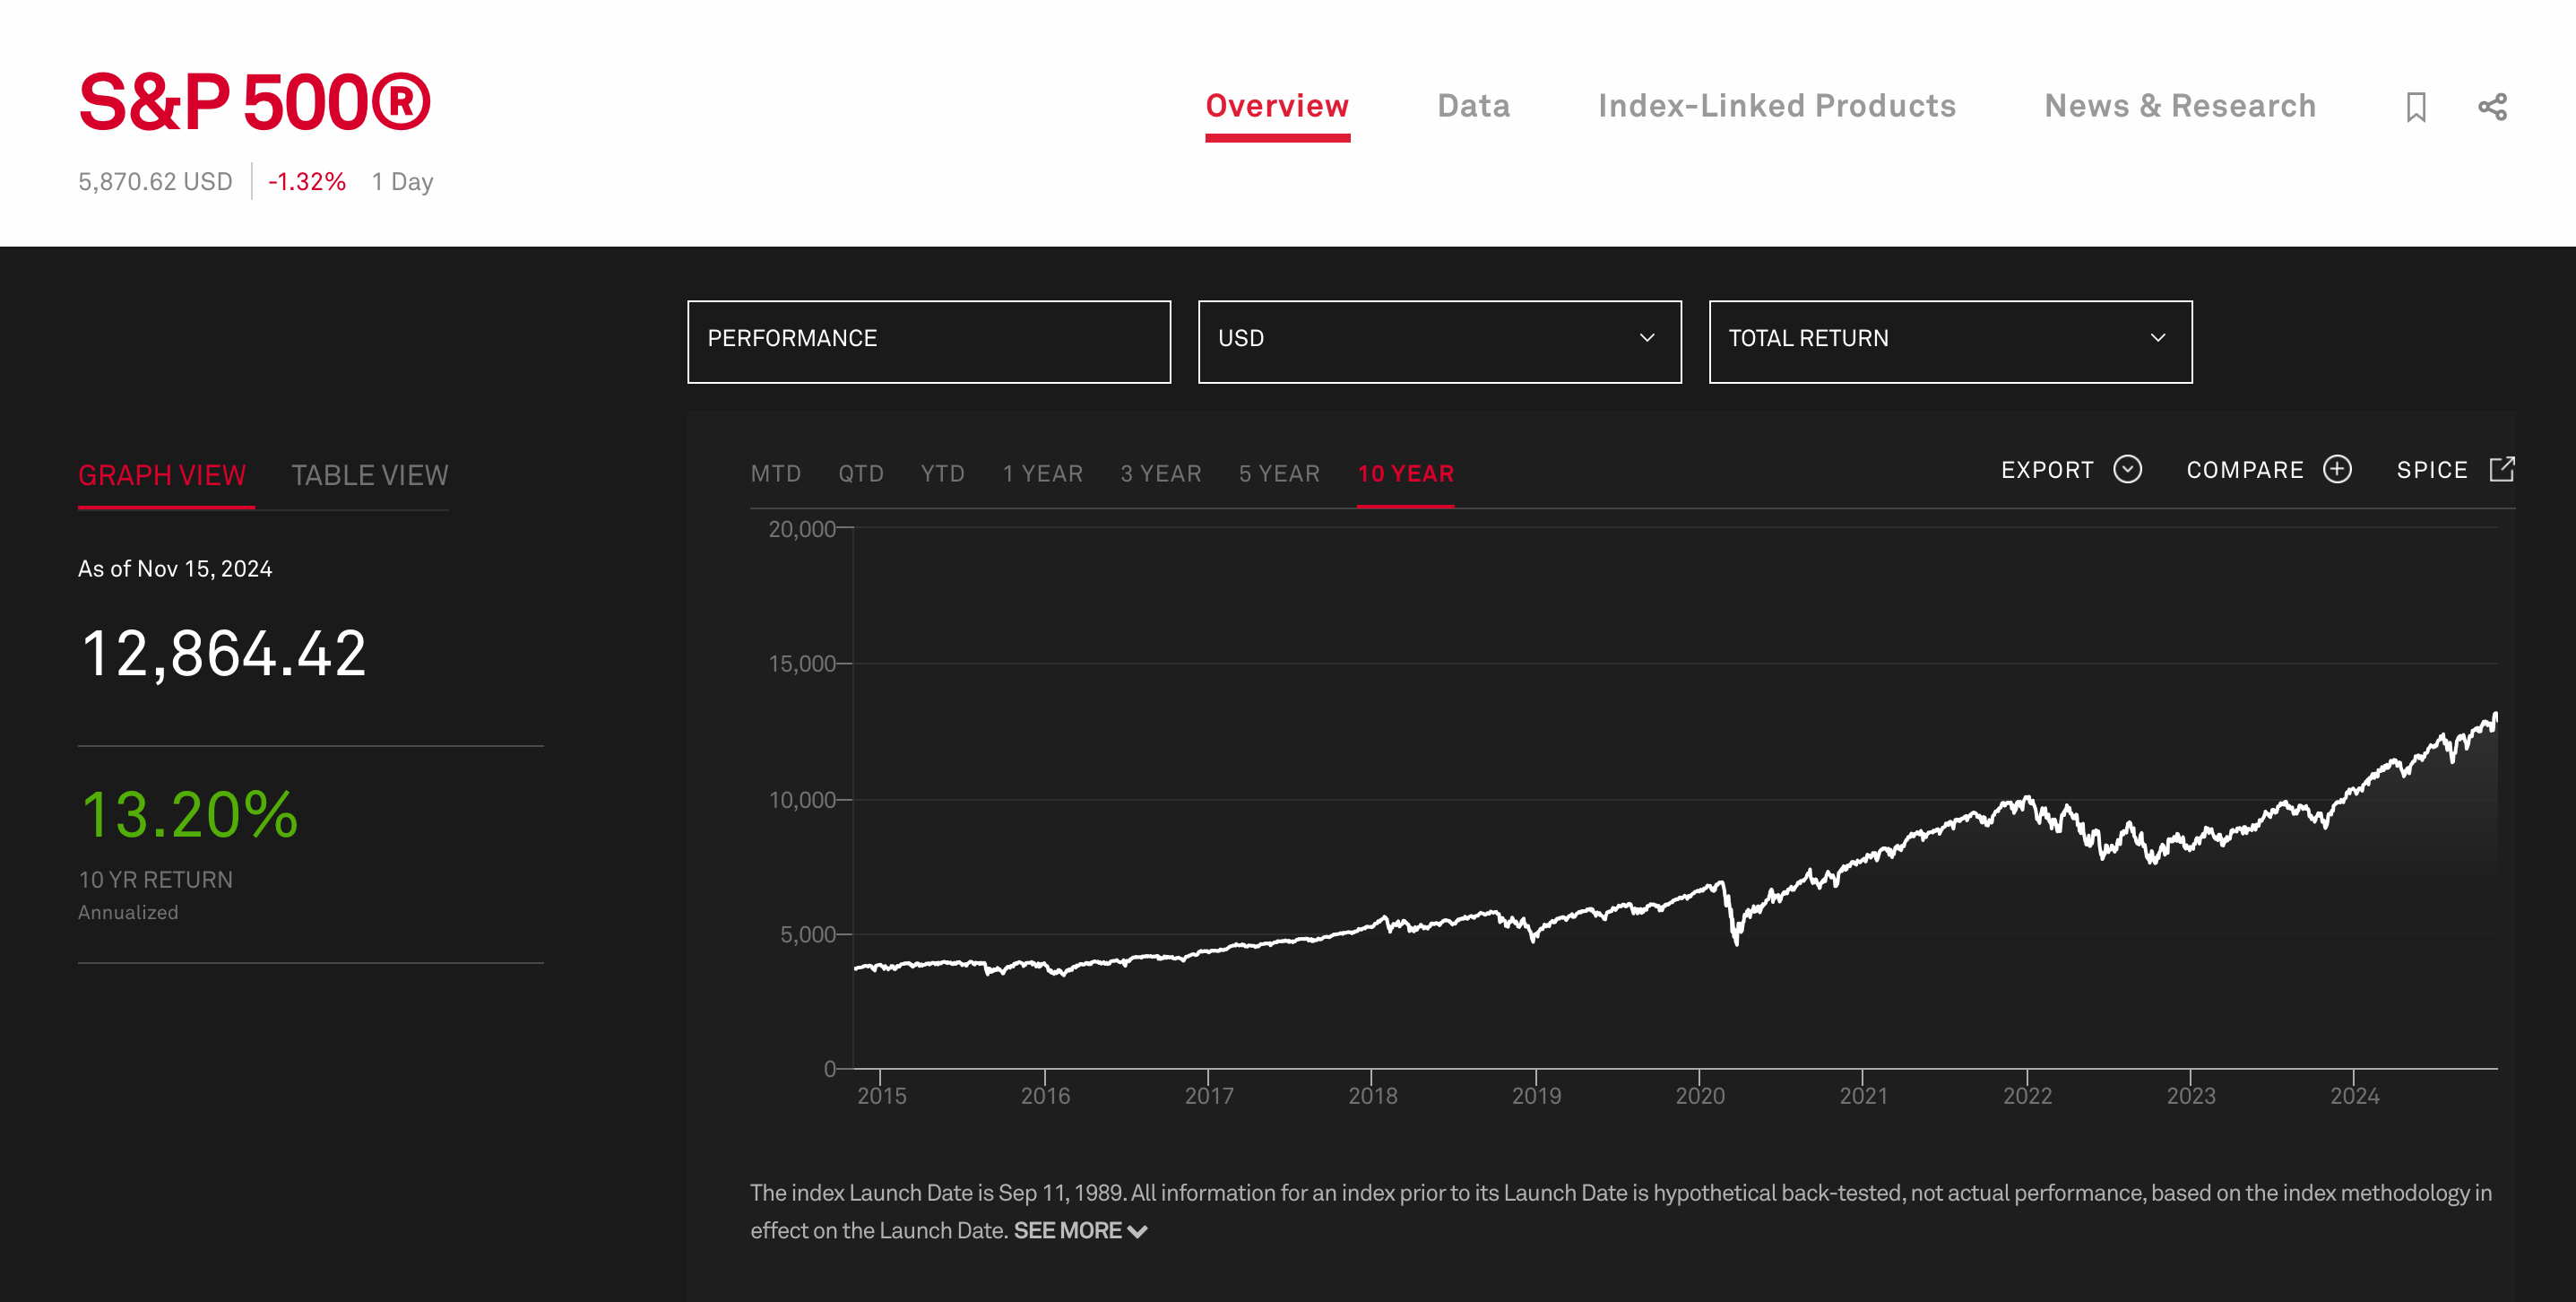Screen dimensions: 2576x1302
Task: Select the 5 Year range
Action: (1278, 473)
